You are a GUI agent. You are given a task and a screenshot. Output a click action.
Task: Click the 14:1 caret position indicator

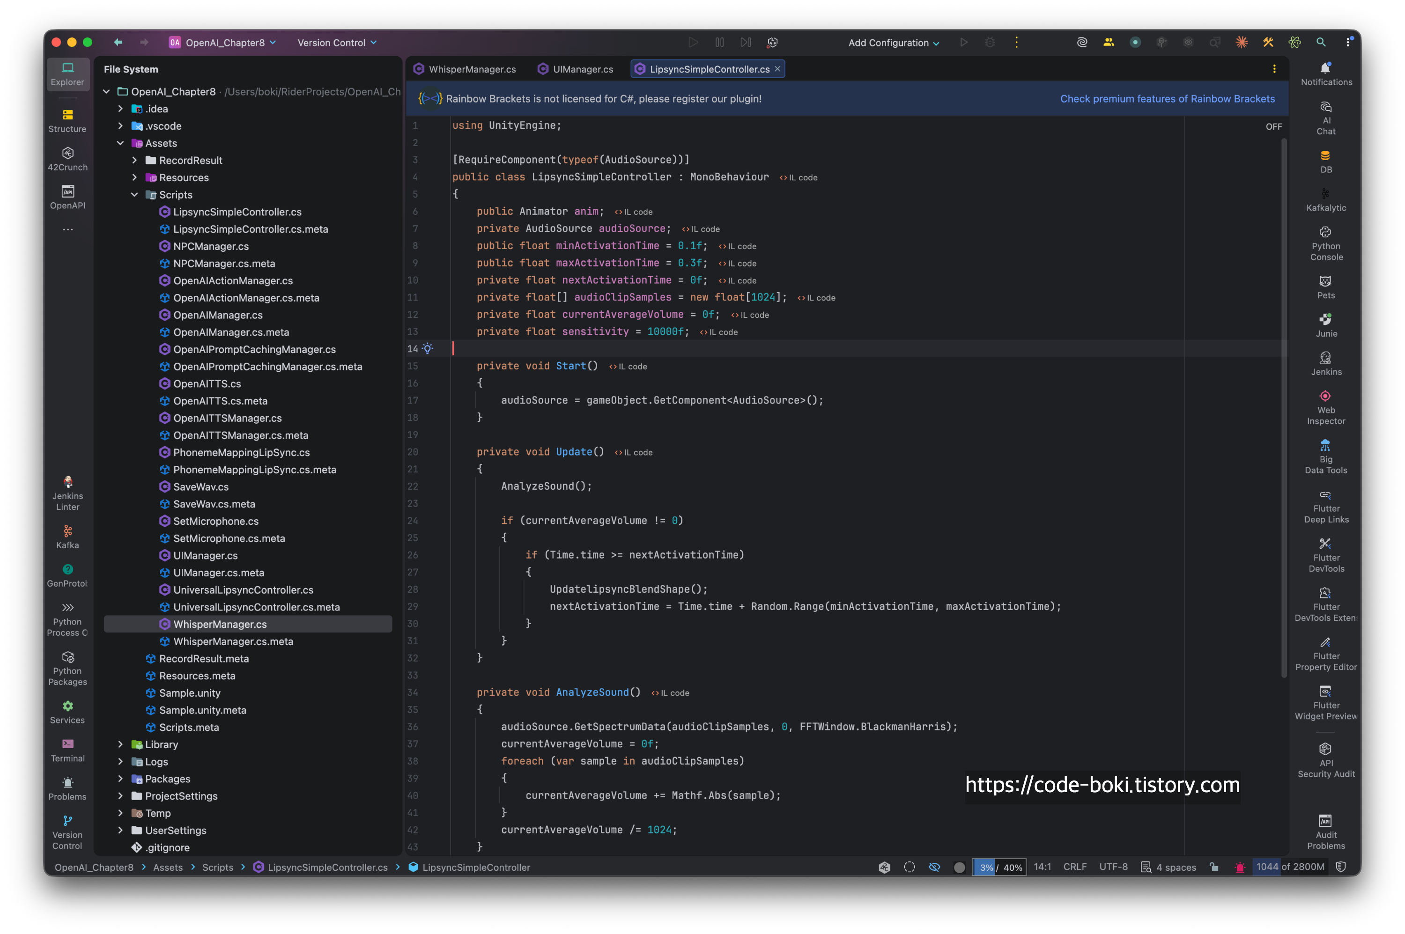pyautogui.click(x=1042, y=867)
